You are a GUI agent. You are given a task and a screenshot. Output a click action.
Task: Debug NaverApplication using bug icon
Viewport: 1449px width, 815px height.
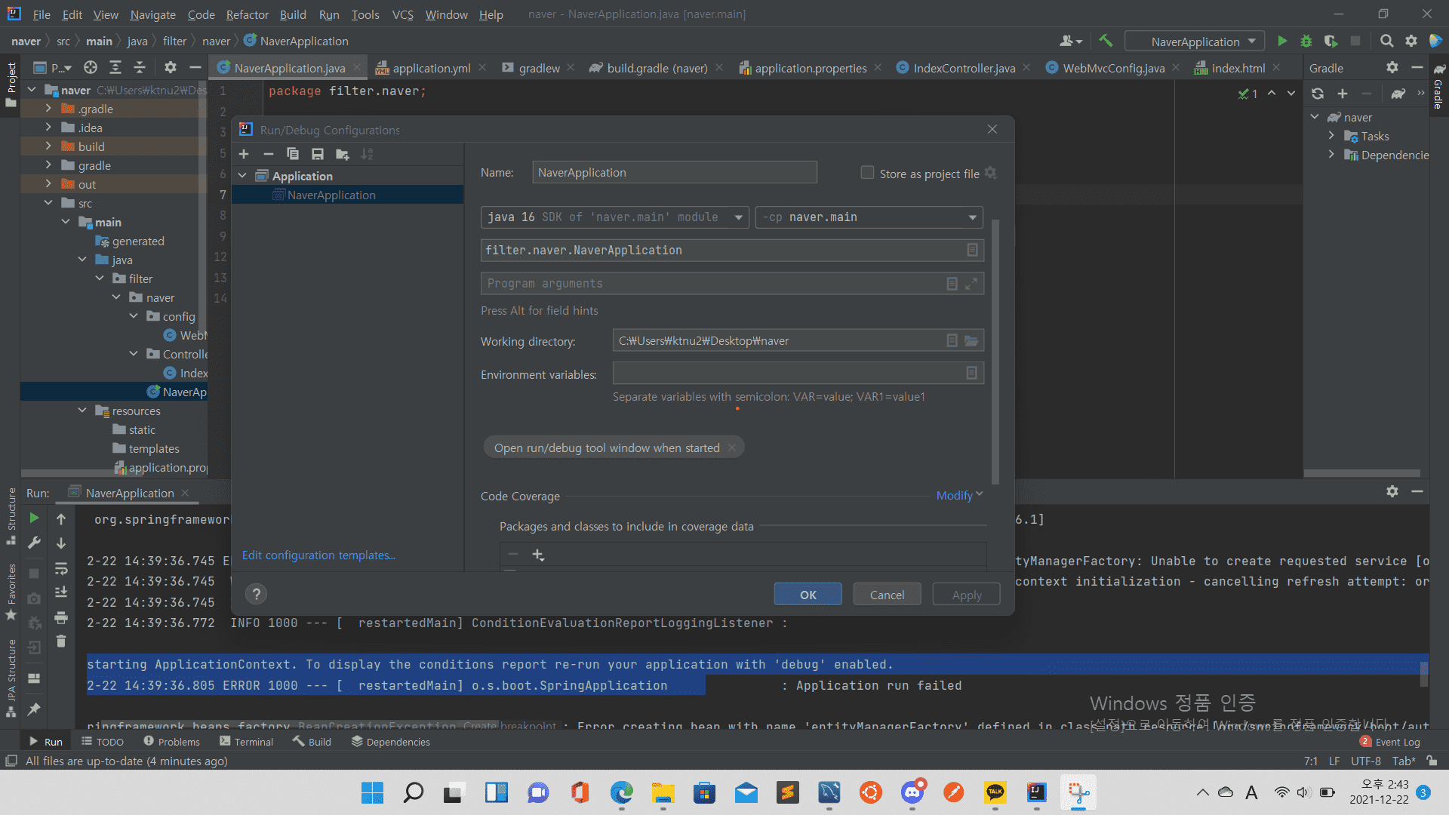click(x=1306, y=42)
